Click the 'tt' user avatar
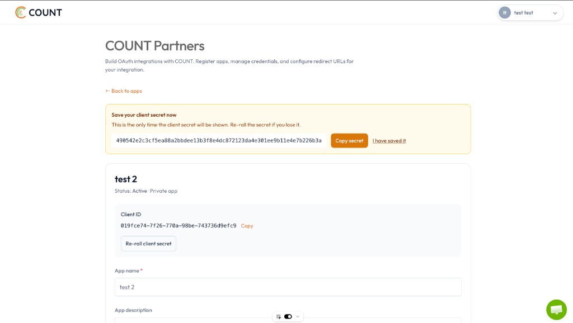The width and height of the screenshot is (573, 323). (x=505, y=13)
